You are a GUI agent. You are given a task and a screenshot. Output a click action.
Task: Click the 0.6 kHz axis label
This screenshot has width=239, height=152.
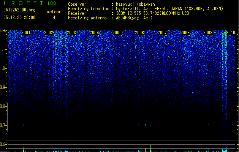click(3, 144)
